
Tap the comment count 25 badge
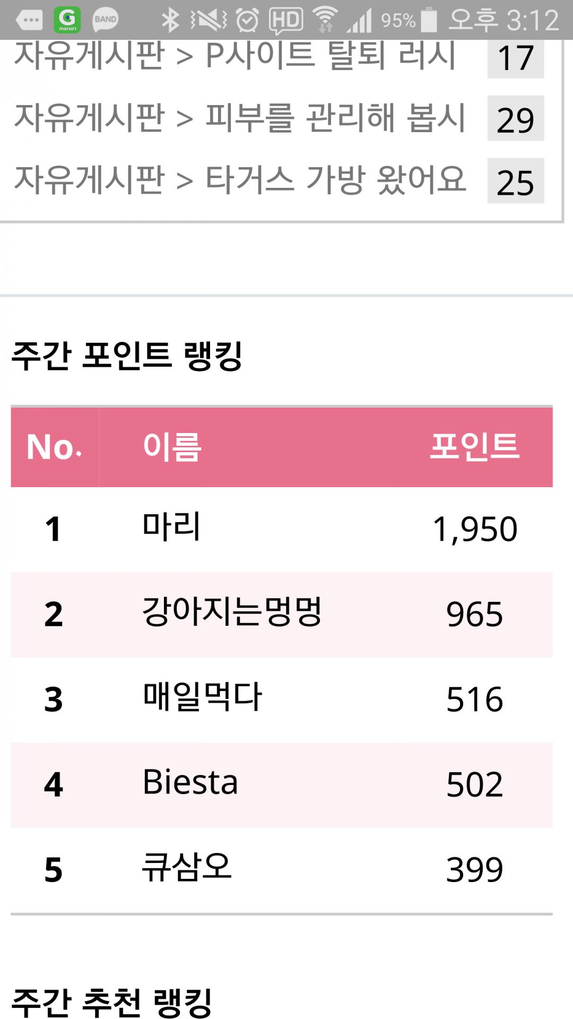pos(515,181)
